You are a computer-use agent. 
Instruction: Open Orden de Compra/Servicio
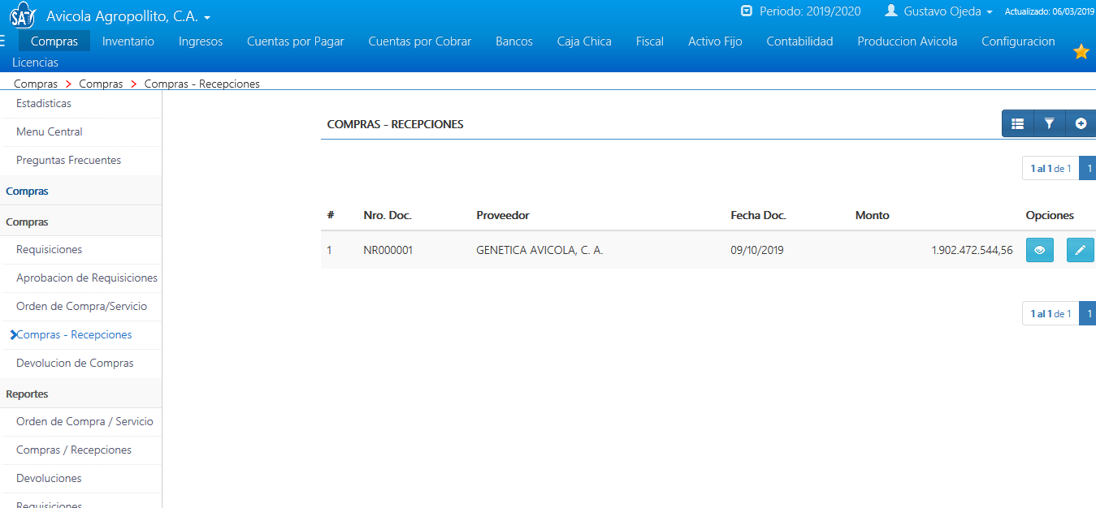point(81,306)
